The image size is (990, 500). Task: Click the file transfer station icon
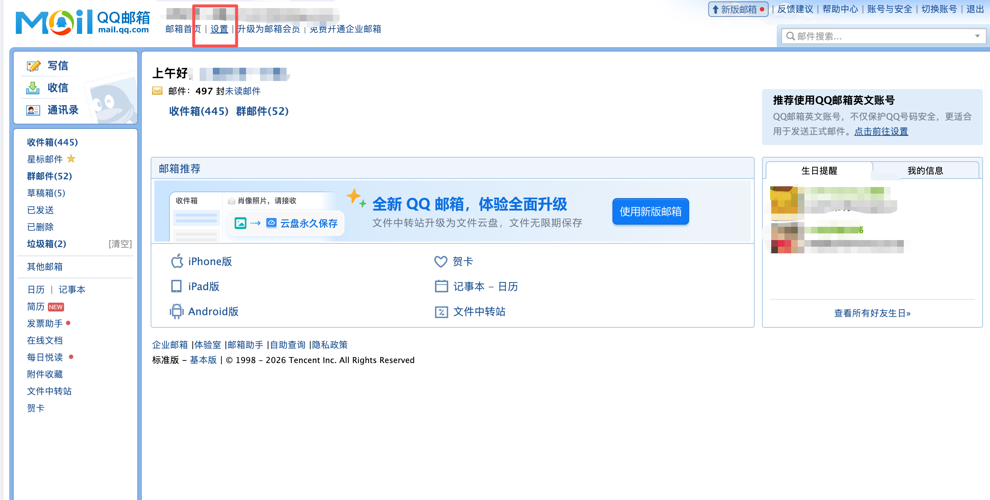tap(441, 312)
